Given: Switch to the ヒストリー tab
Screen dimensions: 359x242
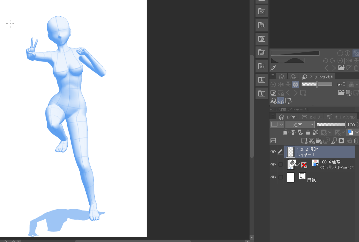Looking at the screenshot, I should pyautogui.click(x=311, y=117).
